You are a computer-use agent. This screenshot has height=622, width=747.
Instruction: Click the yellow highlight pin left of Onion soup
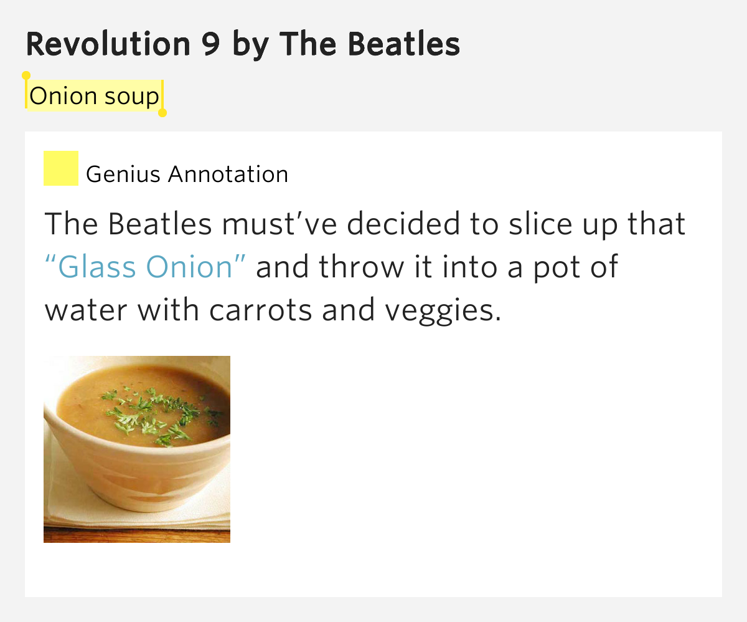[x=25, y=81]
